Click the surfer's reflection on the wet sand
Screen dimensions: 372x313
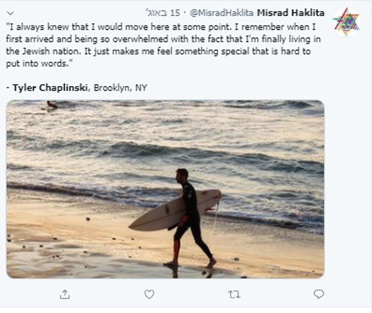pos(174,271)
